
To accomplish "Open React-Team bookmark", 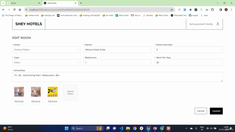I will coord(162,15).
